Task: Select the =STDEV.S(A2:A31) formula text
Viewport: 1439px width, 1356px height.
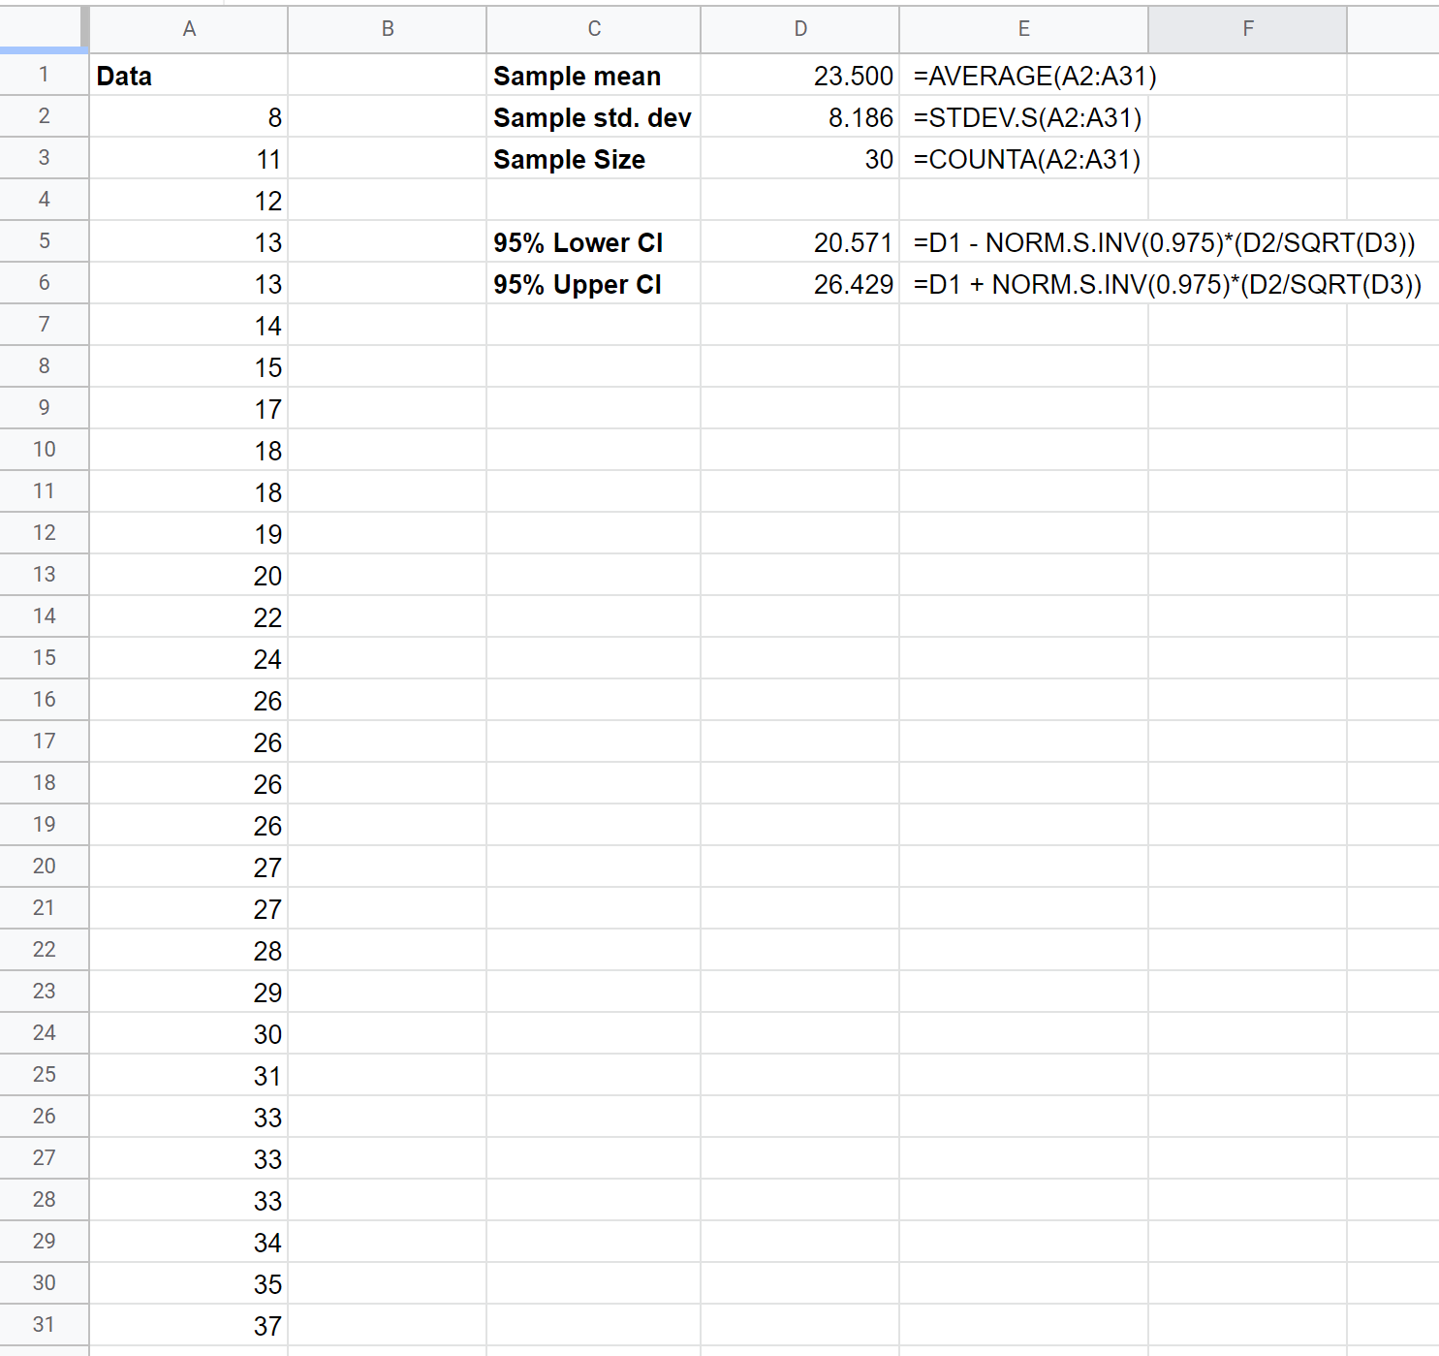Action: click(1027, 118)
